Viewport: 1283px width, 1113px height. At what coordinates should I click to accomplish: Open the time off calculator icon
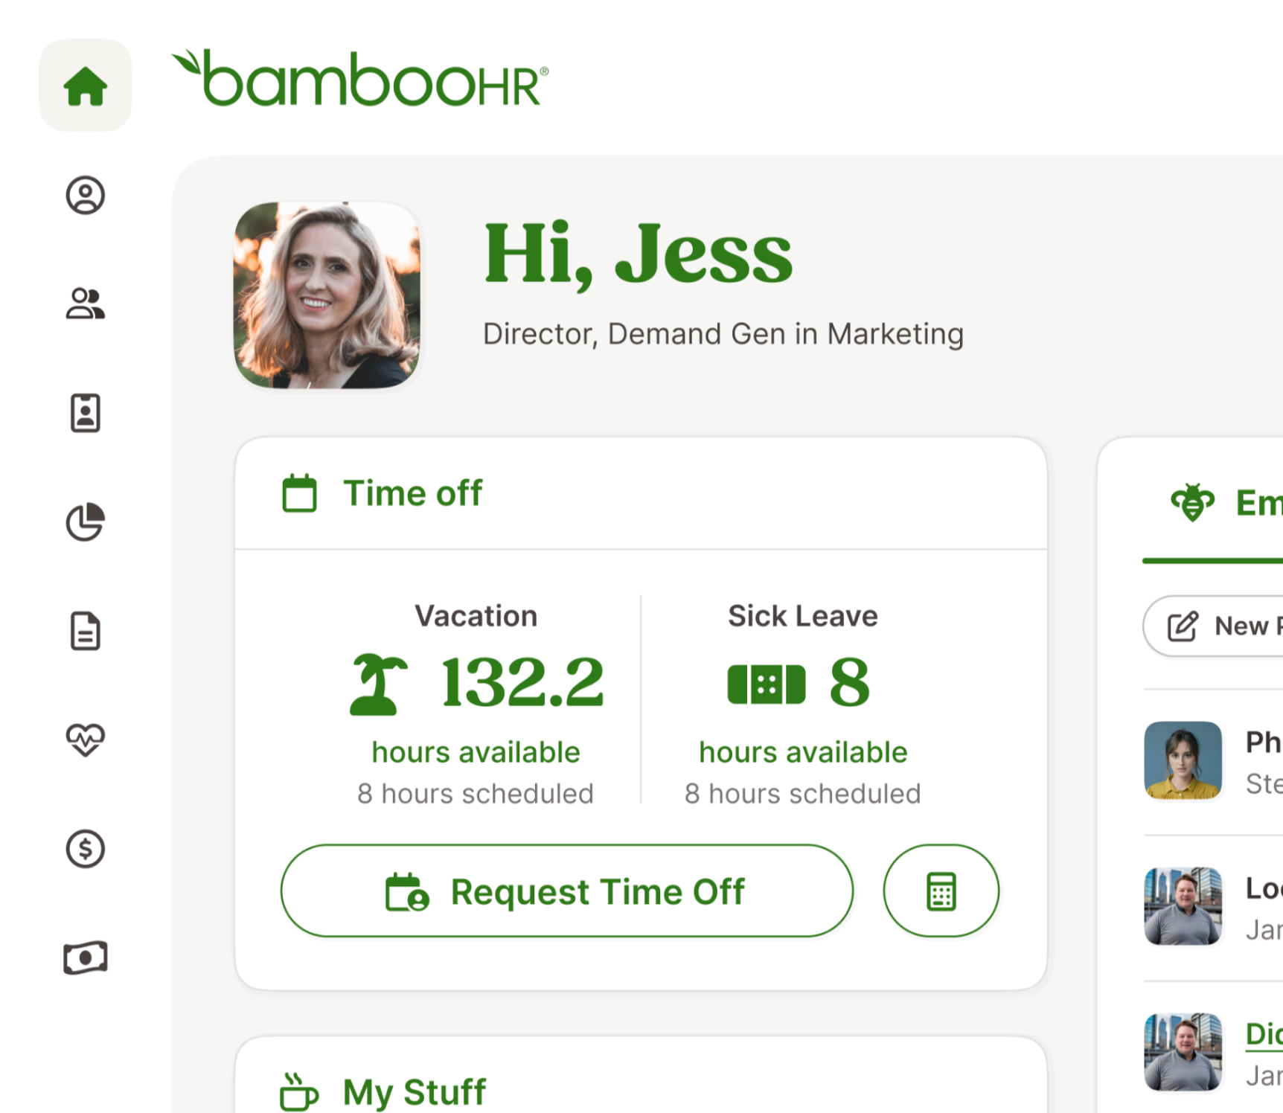click(941, 891)
